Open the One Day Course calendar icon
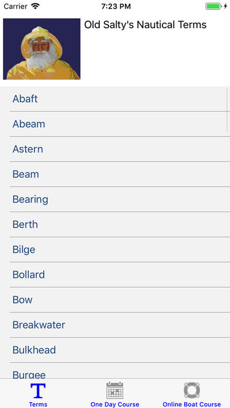Screen dimensions: 230x408 (115, 390)
